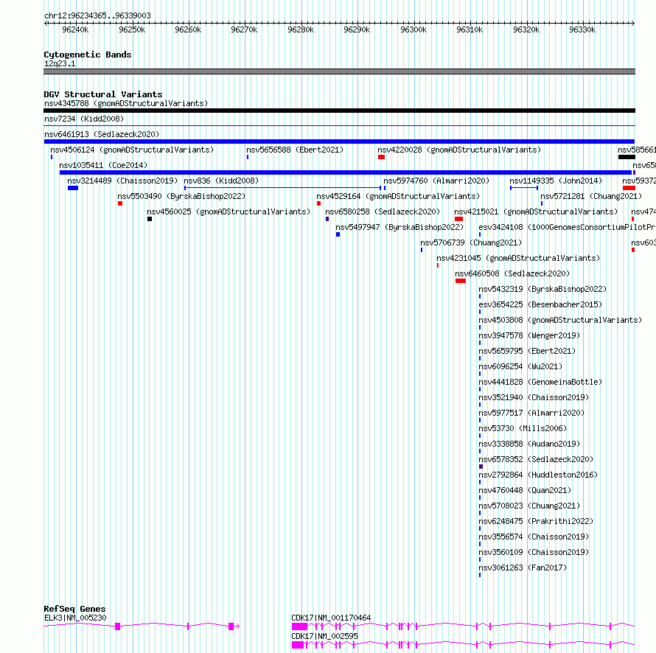Click nsv2792864 (Huddleston2016) label

(538, 475)
